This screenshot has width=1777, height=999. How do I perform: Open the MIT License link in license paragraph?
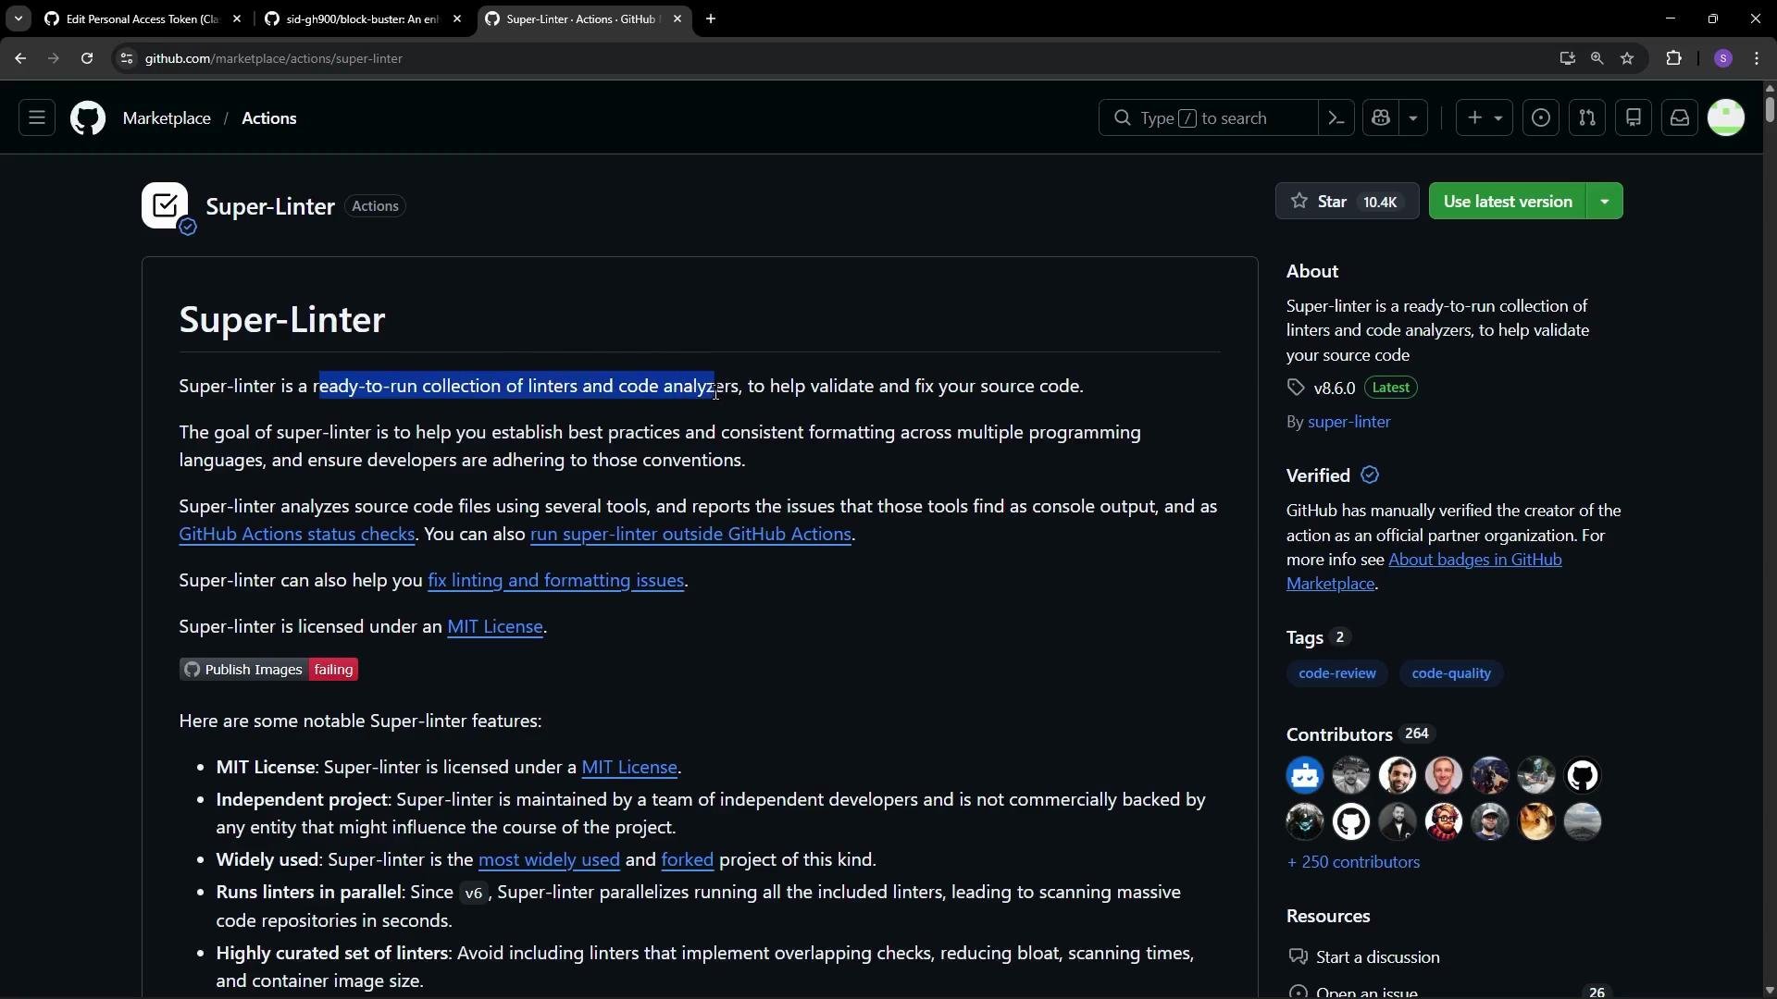[x=494, y=627]
